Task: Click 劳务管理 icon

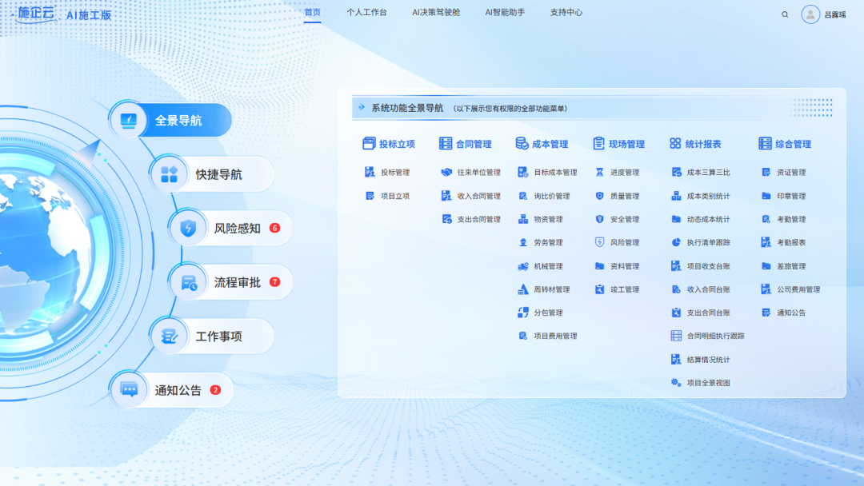Action: (523, 242)
